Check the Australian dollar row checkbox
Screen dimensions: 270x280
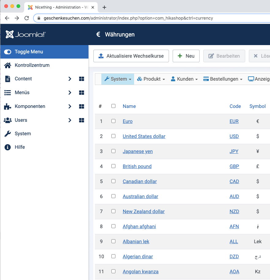[113, 196]
